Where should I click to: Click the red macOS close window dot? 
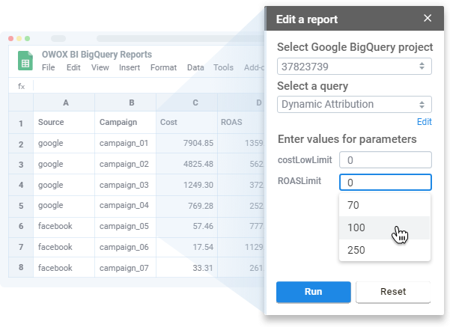click(12, 37)
